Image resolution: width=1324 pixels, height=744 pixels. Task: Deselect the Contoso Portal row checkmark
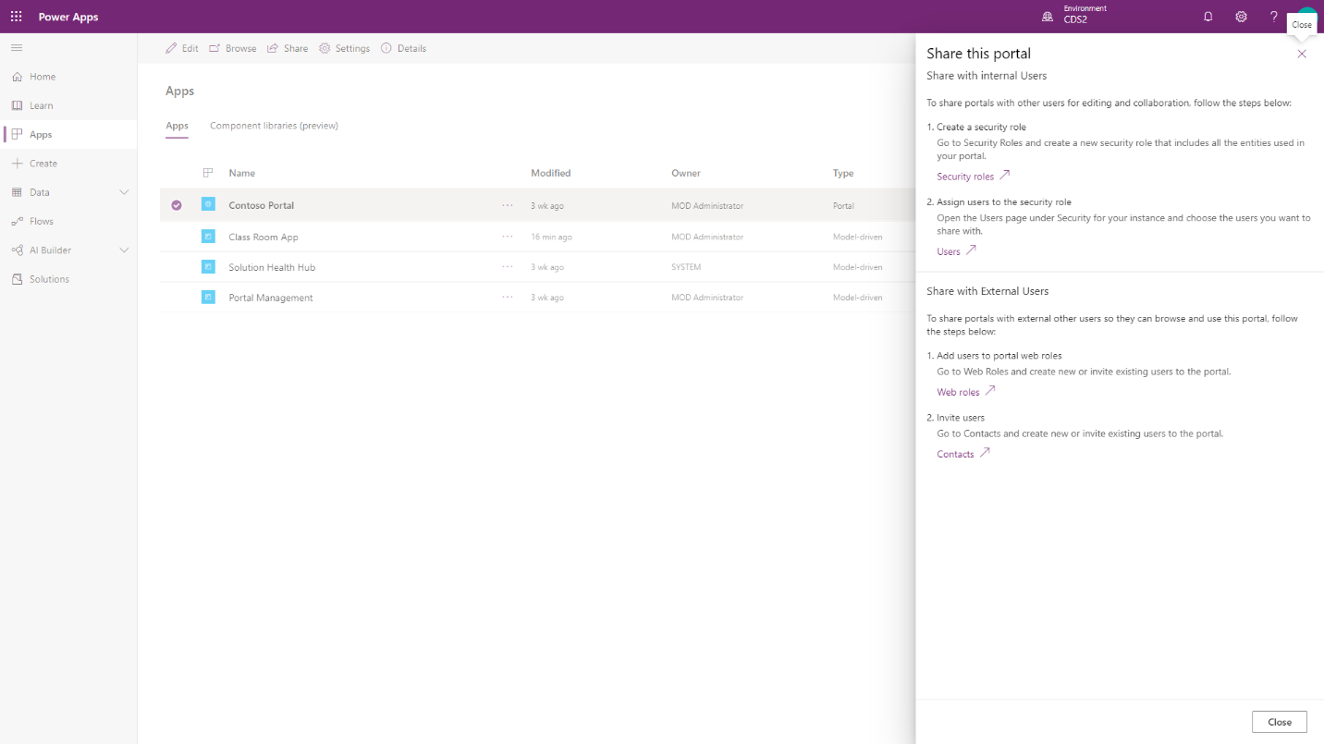pos(177,205)
